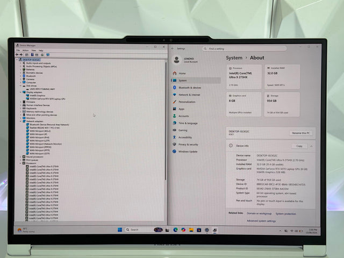Collapse the Device info section chevron
This screenshot has width=344, height=258.
click(311, 146)
